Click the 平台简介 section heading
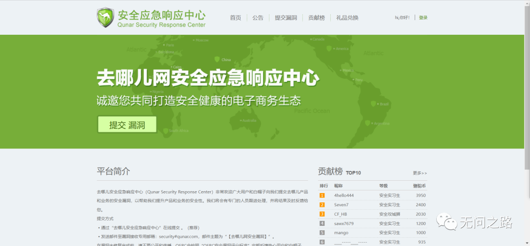The image size is (530, 246). click(113, 171)
